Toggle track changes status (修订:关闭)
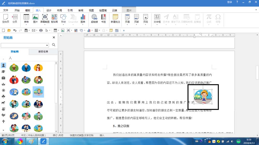 [x=58, y=135]
